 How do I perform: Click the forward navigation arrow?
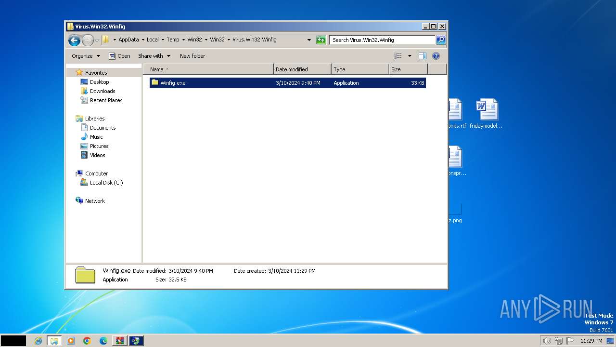(x=88, y=40)
